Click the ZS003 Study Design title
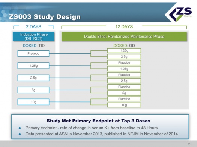The height and width of the screenshot is (147, 197). pyautogui.click(x=45, y=17)
